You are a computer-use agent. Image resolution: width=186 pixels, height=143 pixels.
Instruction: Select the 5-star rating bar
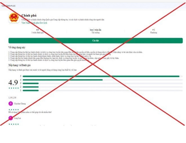coord(101,76)
